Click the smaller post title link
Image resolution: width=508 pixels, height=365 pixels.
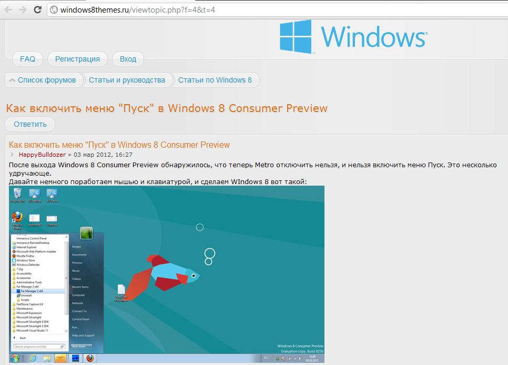click(x=119, y=145)
